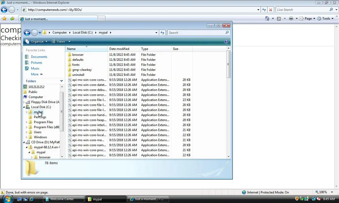Select CD Drive (D:) in folder tree
339x203 pixels.
pyautogui.click(x=45, y=142)
